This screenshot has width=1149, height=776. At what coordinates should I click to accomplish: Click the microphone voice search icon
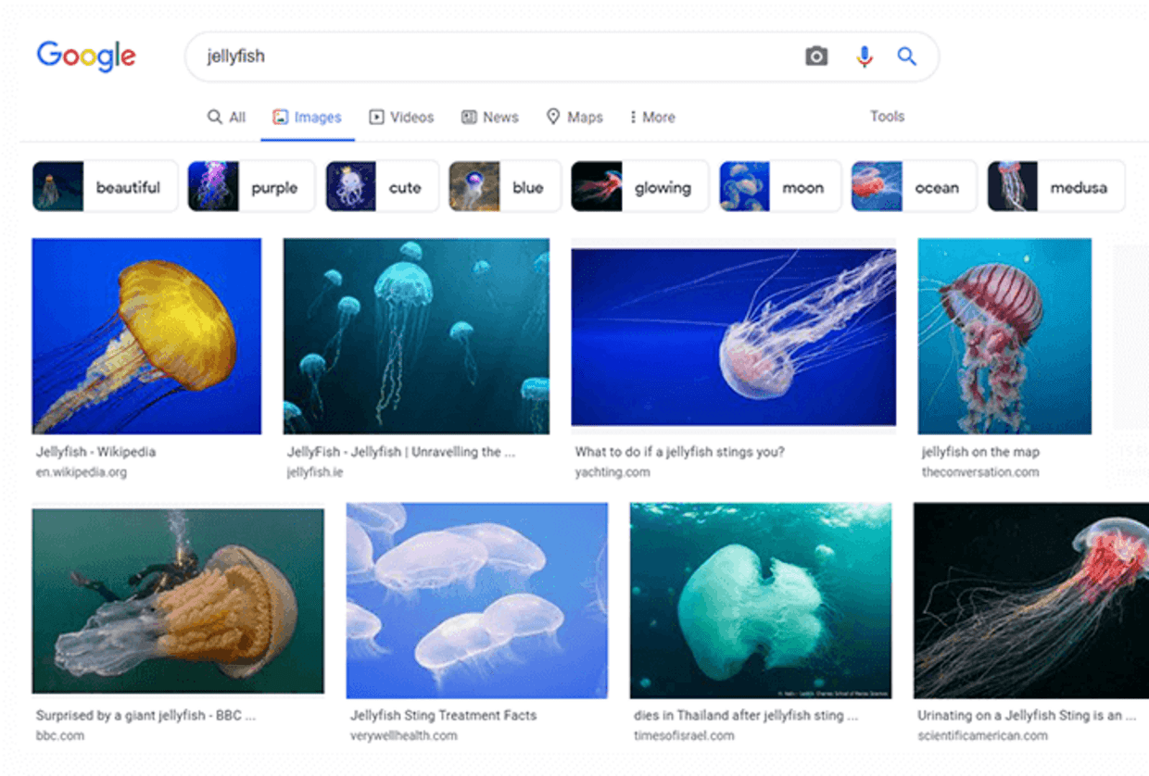tap(864, 56)
